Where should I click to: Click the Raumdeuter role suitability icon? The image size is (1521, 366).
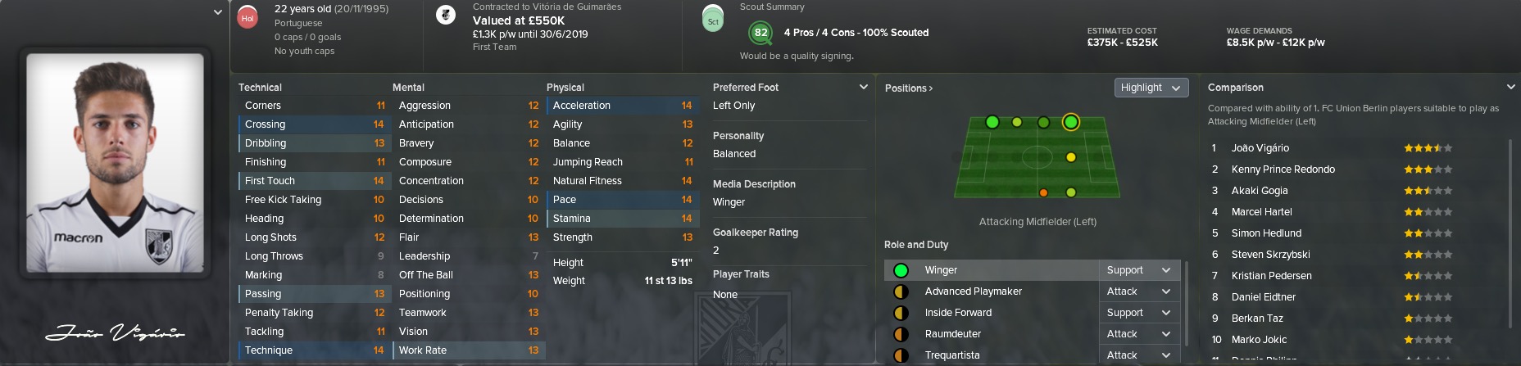[x=901, y=334]
